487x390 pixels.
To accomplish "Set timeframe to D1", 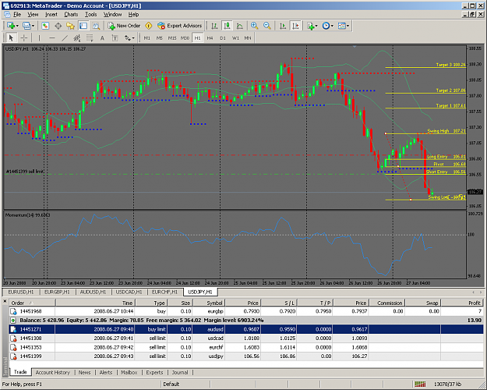I will point(223,38).
